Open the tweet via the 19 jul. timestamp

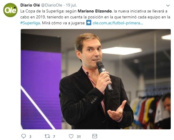coord(71,5)
